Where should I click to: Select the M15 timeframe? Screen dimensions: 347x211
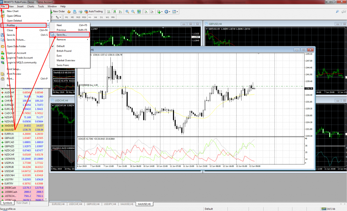78,17
